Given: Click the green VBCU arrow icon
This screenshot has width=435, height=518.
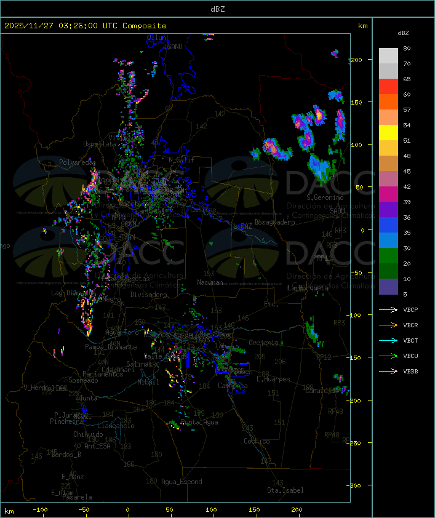Looking at the screenshot, I should [x=388, y=356].
